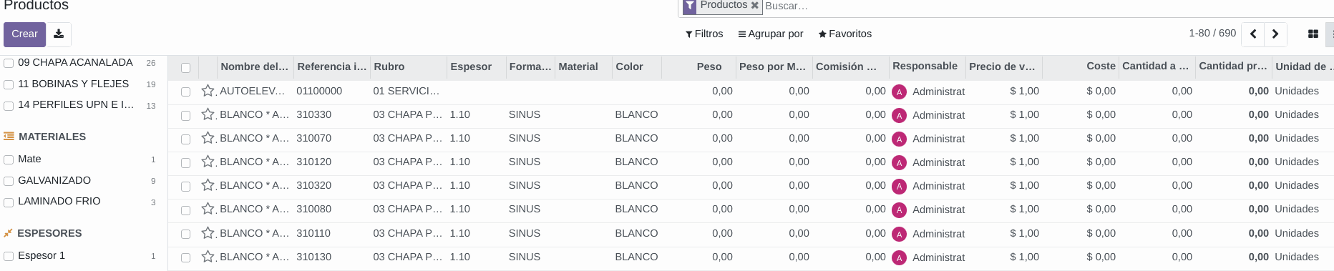The height and width of the screenshot is (271, 1334).
Task: Go to the previous page of products
Action: pyautogui.click(x=1253, y=34)
